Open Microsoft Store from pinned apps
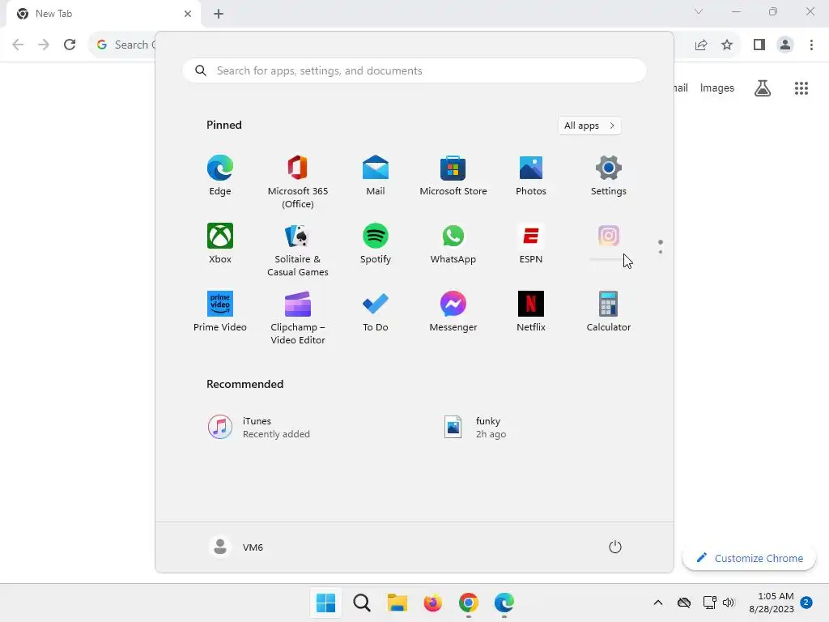829x622 pixels. point(453,176)
